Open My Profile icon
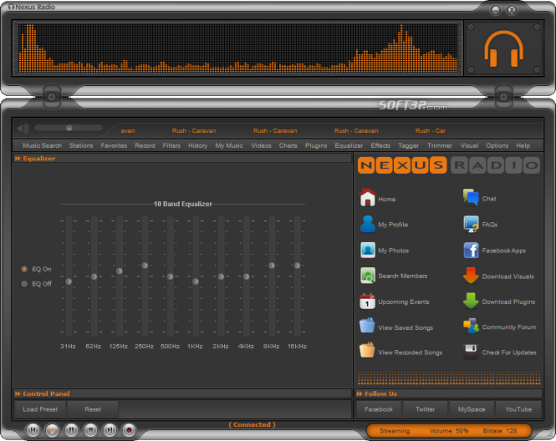Viewport: 556px width, 441px height. [x=367, y=225]
